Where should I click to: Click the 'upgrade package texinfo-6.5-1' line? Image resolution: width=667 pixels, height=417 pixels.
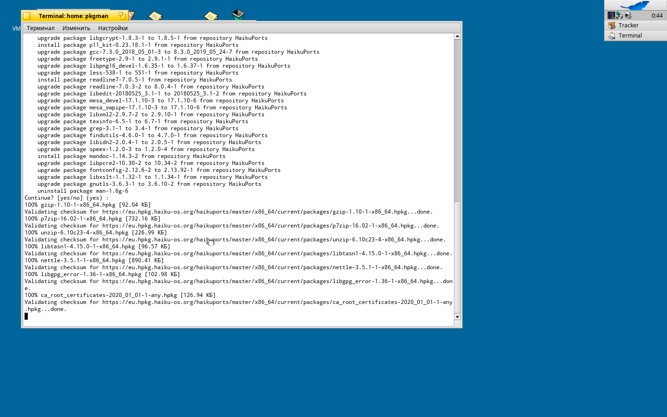pos(143,121)
